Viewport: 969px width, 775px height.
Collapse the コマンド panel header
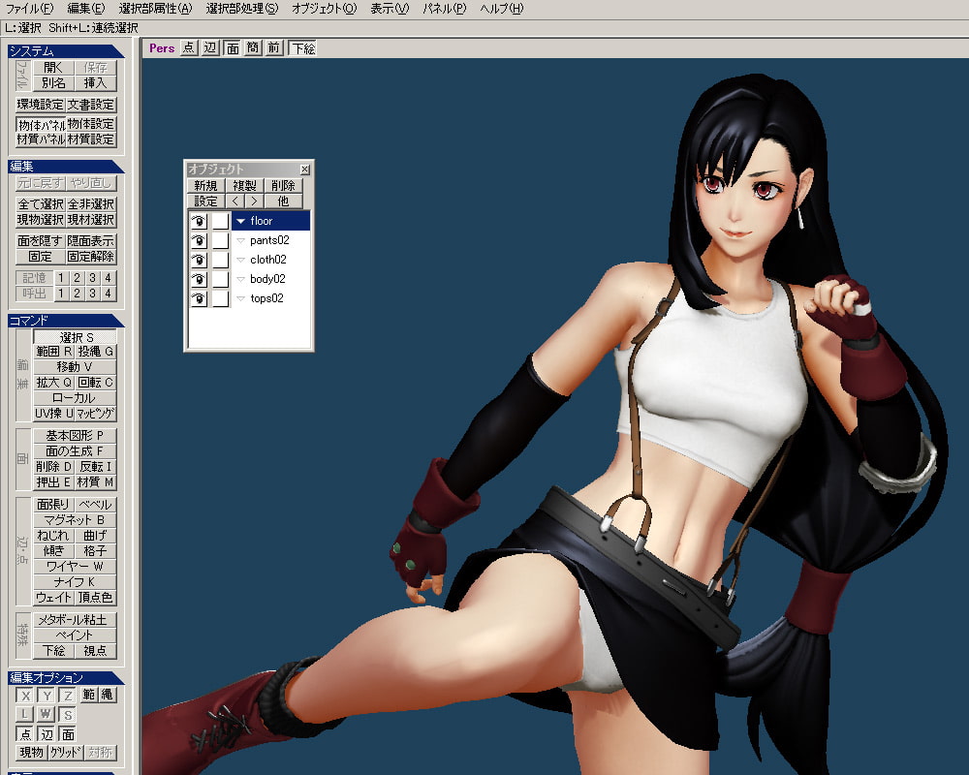(66, 320)
